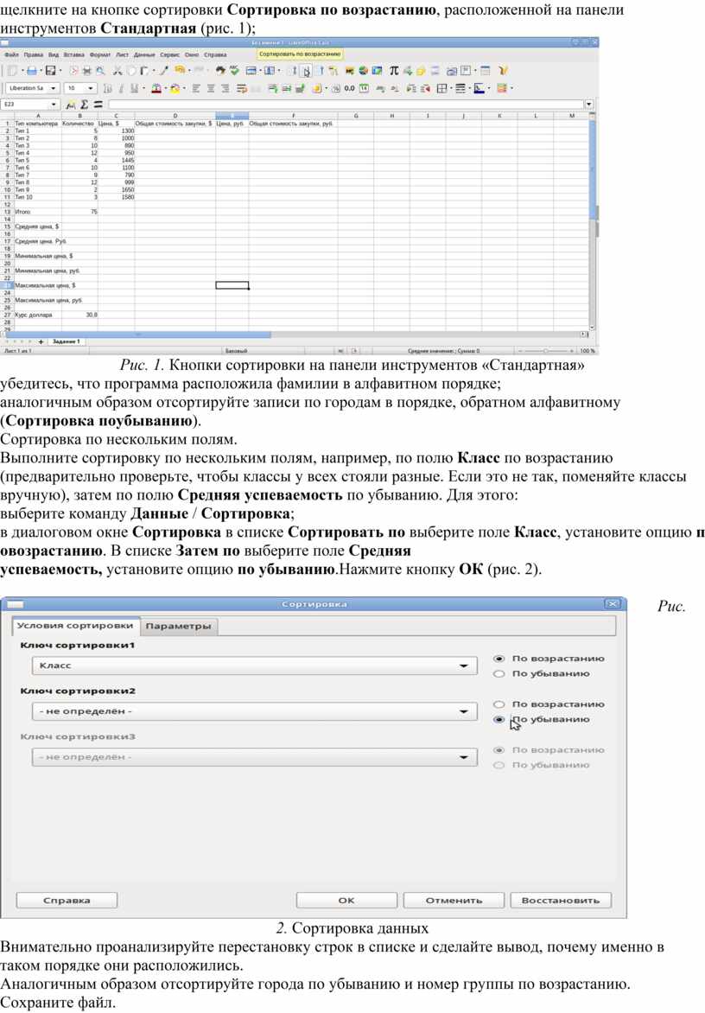The width and height of the screenshot is (705, 1013).
Task: Select the Условия сортировки tab
Action: pyautogui.click(x=75, y=626)
